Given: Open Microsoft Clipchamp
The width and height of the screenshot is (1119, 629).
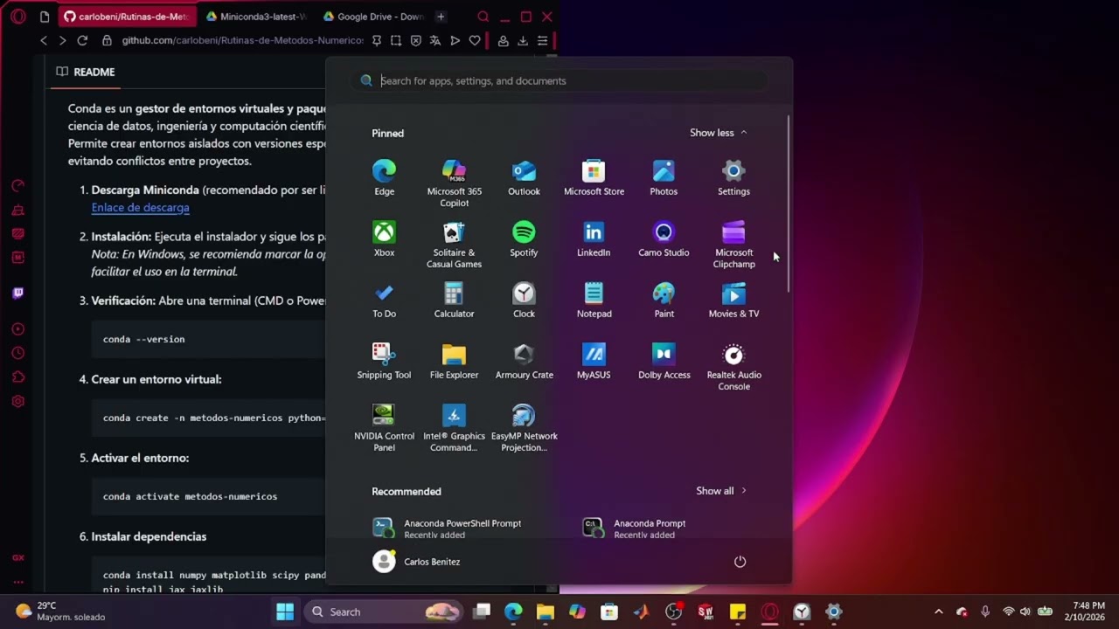Looking at the screenshot, I should [733, 245].
